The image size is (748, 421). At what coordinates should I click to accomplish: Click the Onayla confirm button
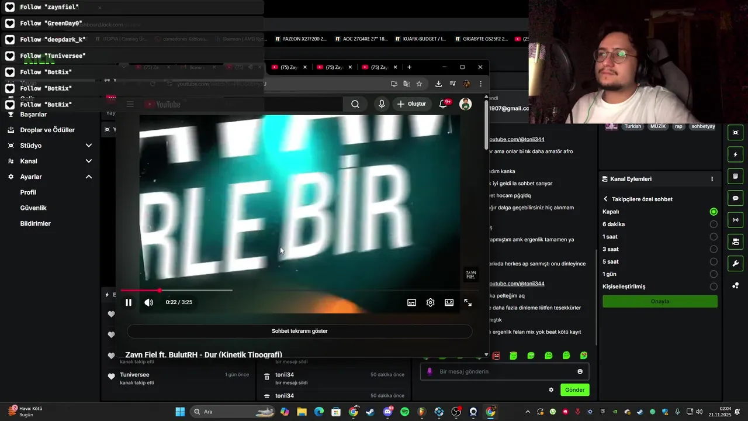pos(660,301)
